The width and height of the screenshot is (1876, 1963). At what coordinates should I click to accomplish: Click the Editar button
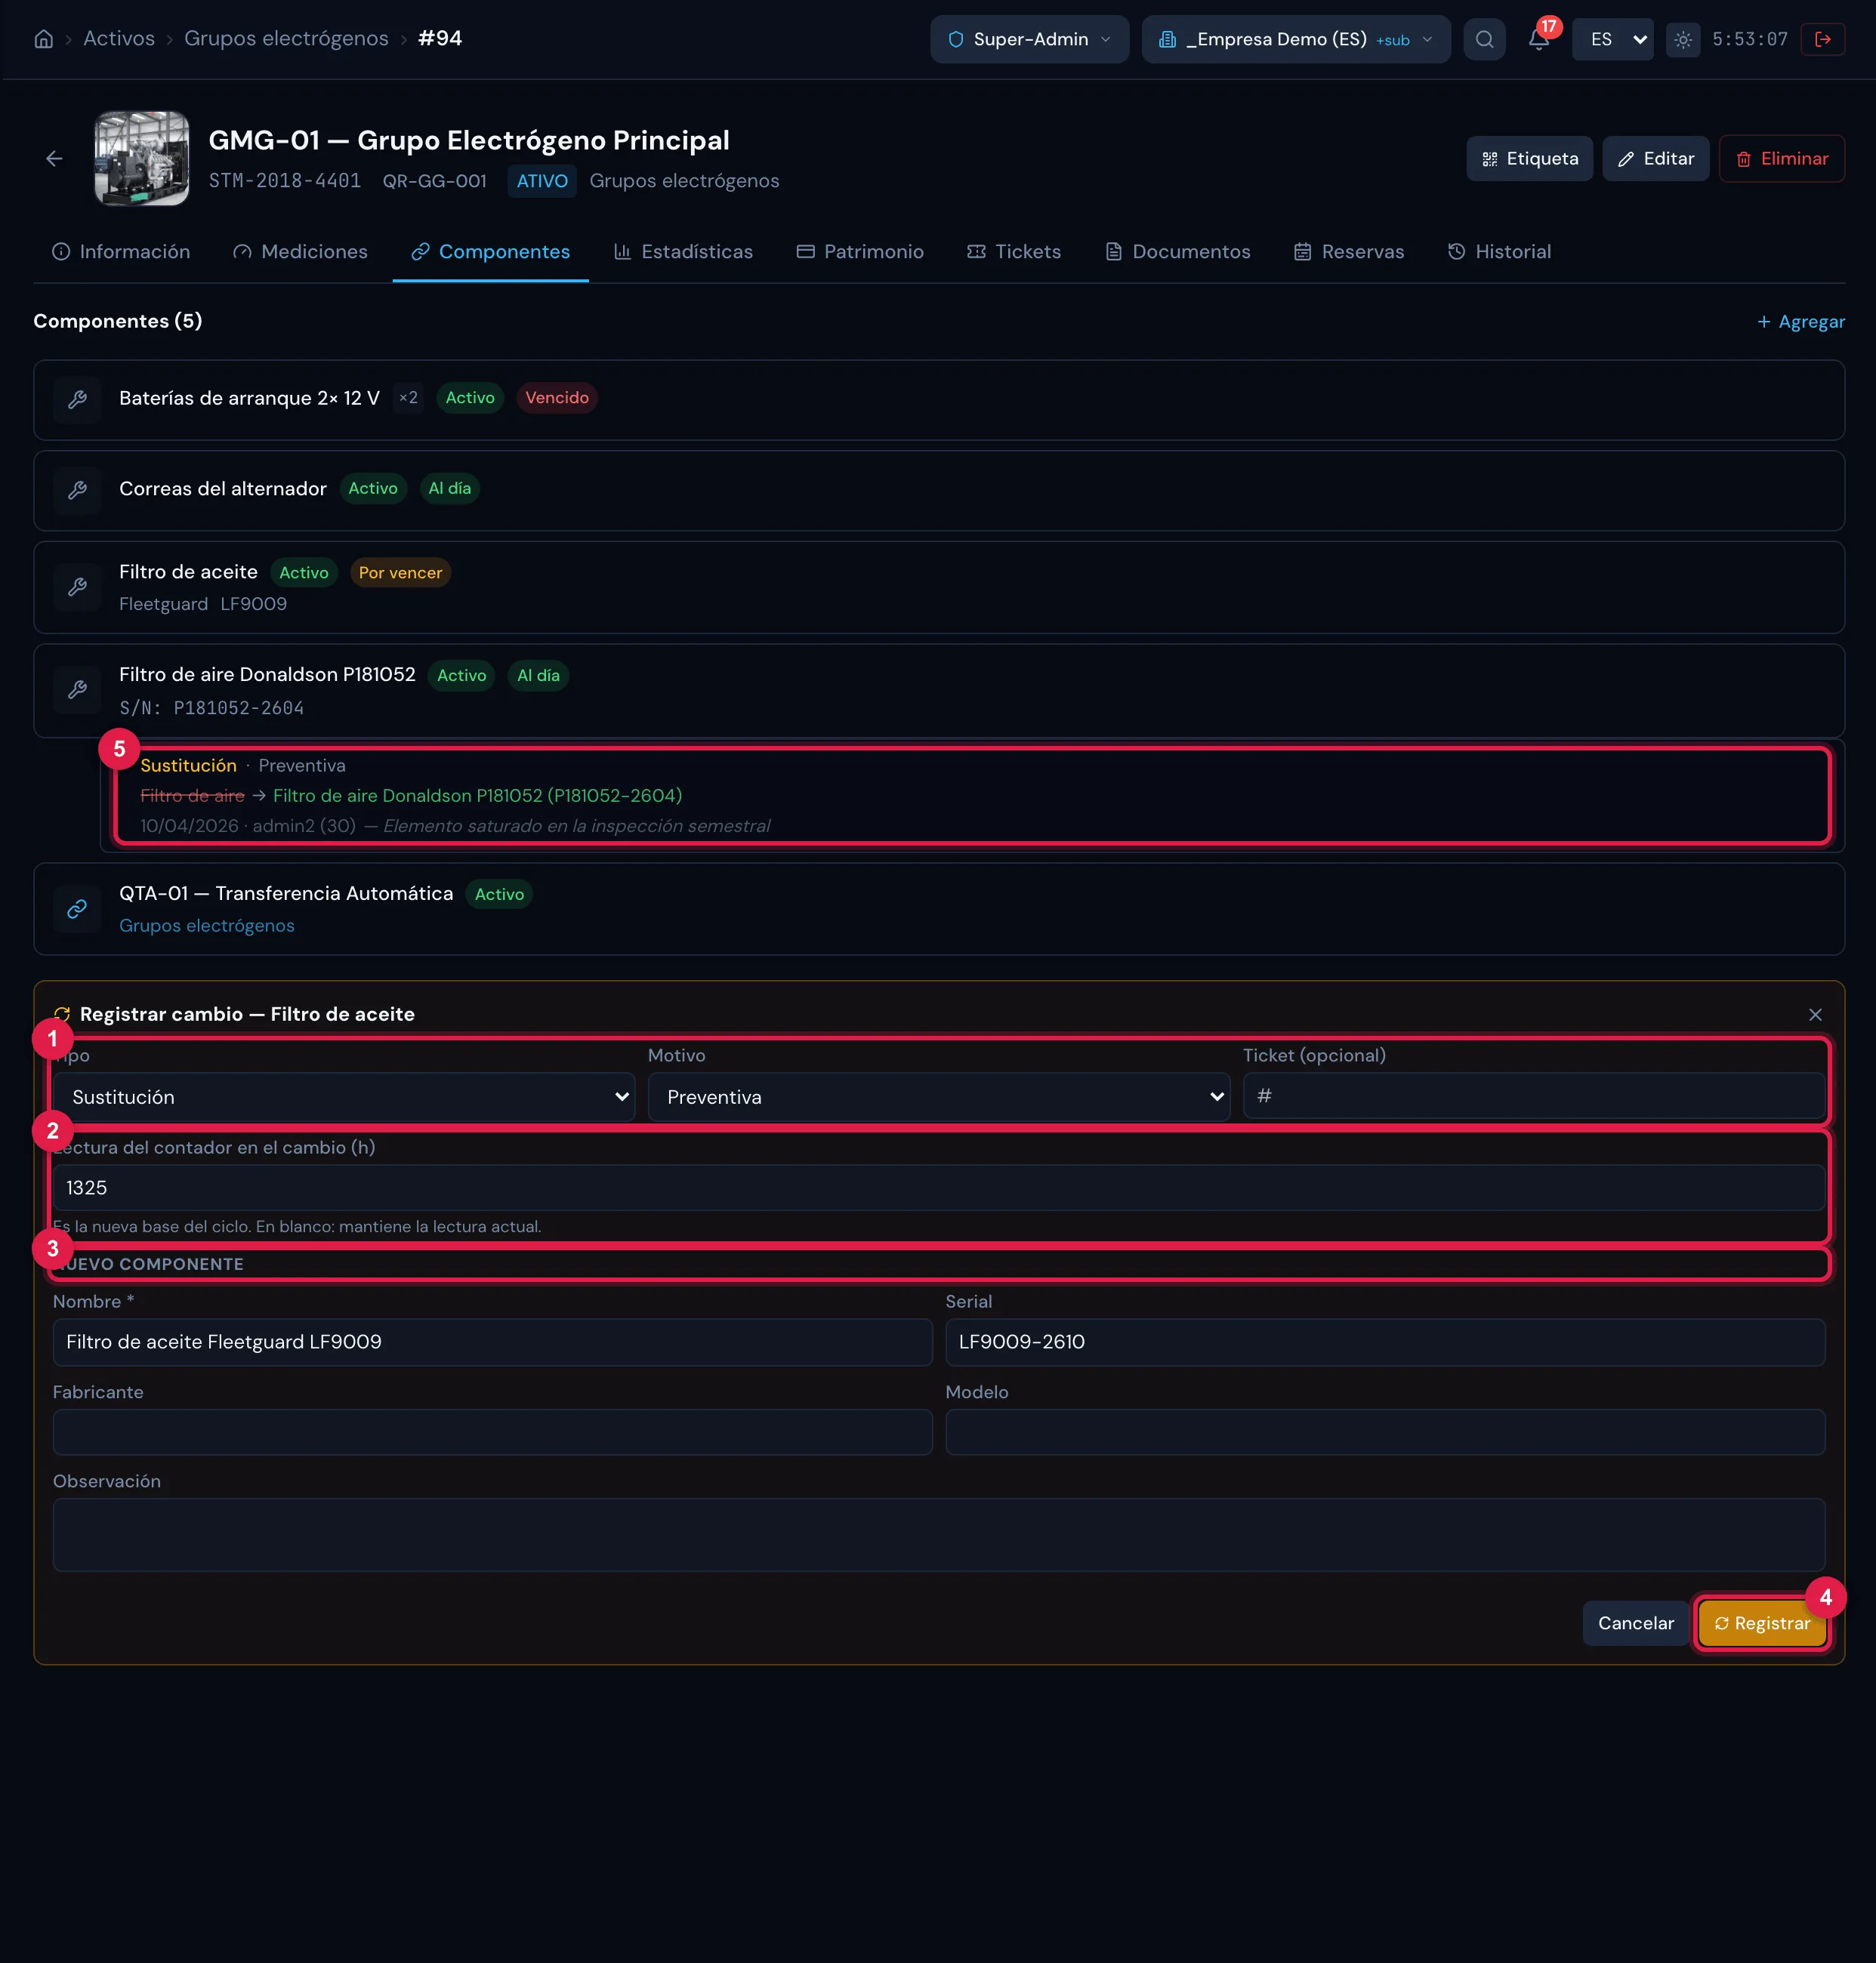click(x=1655, y=159)
